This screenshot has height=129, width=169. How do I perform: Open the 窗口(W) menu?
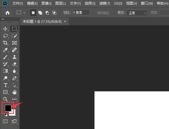(x=147, y=4)
